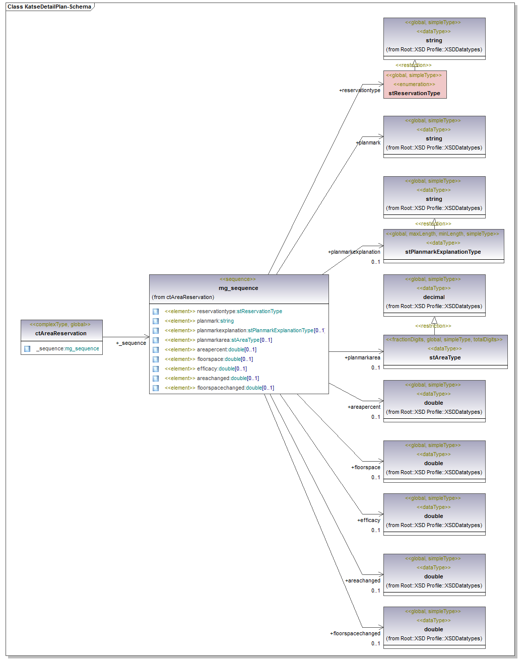Select the pink stReservationType enumeration box
Viewport: 528px width, 666px height.
[x=415, y=85]
